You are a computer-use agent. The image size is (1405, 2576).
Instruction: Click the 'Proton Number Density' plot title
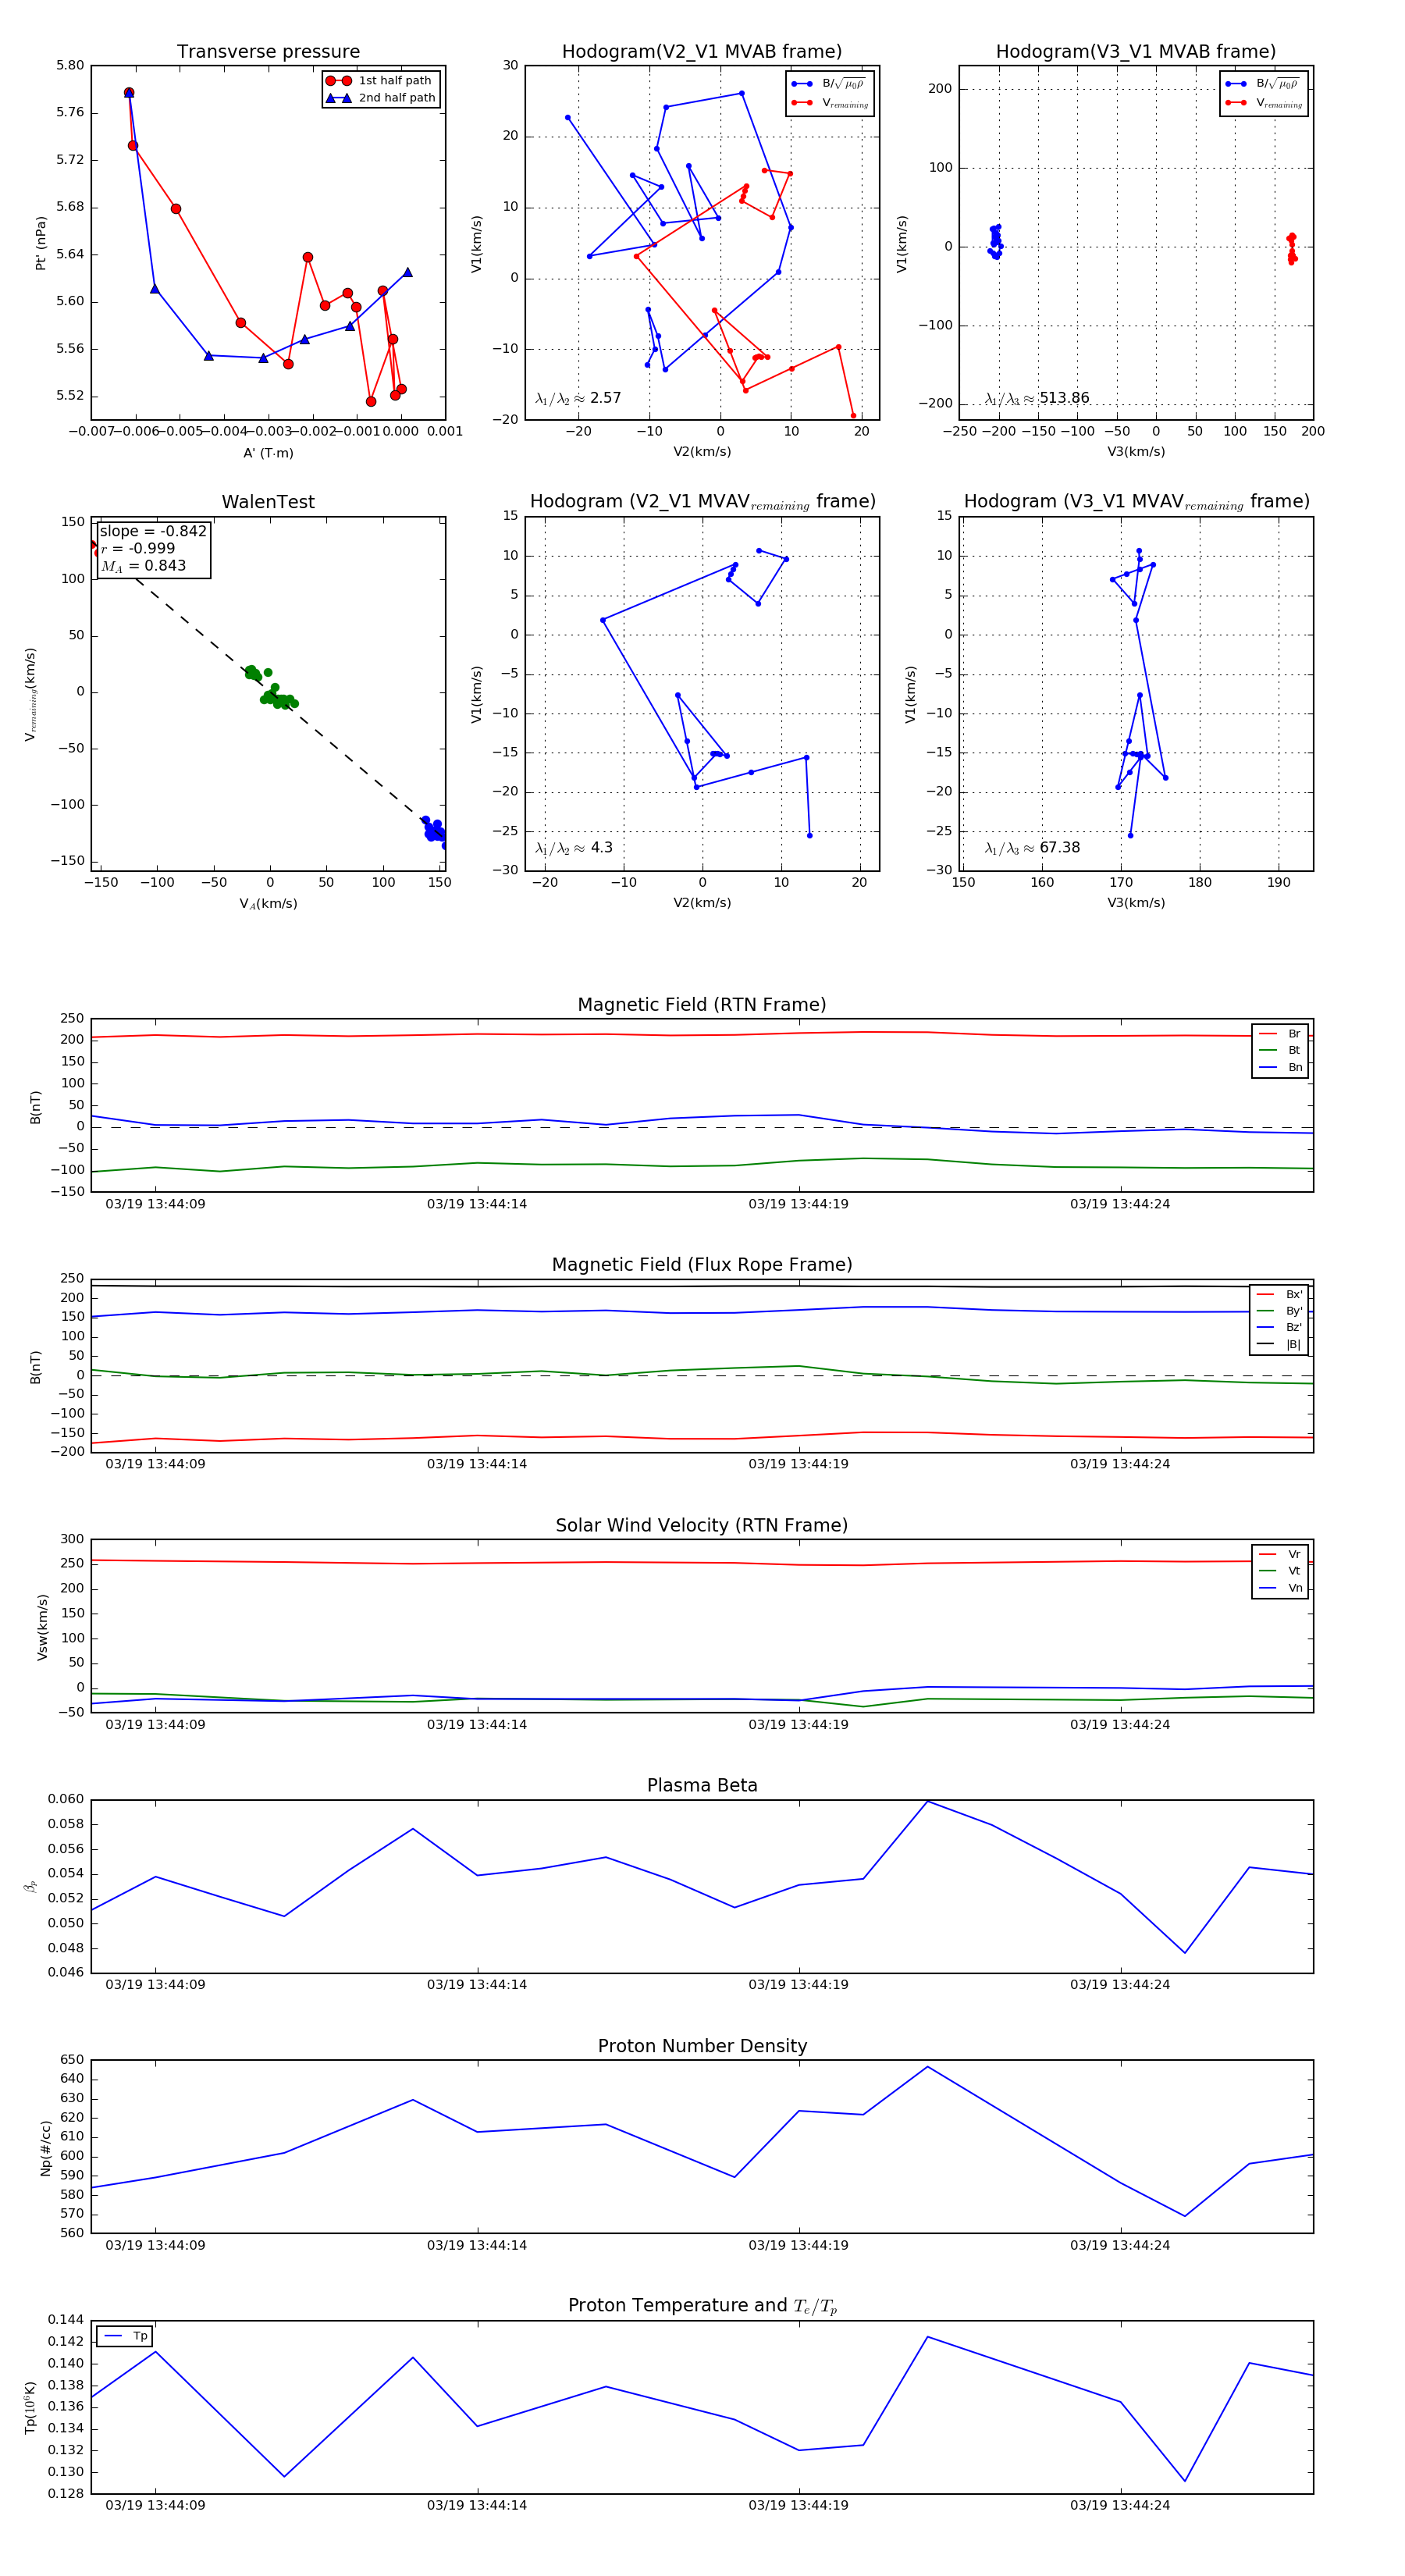coord(702,2046)
